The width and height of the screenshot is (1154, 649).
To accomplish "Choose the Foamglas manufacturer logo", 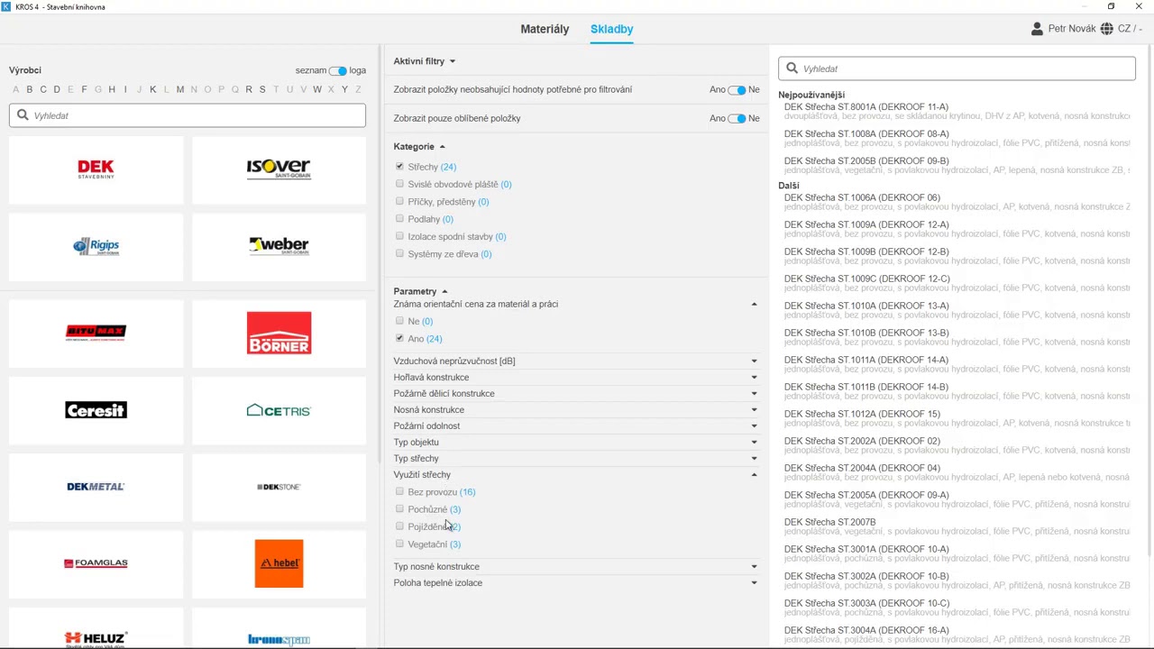I will coord(96,563).
